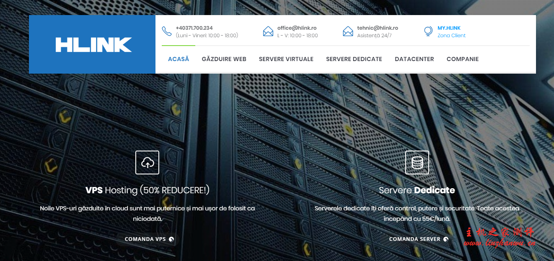The width and height of the screenshot is (554, 261).
Task: Expand the Servere Dedicate menu
Action: (x=354, y=59)
